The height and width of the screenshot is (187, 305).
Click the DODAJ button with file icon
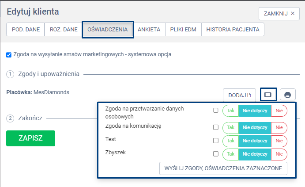(239, 95)
